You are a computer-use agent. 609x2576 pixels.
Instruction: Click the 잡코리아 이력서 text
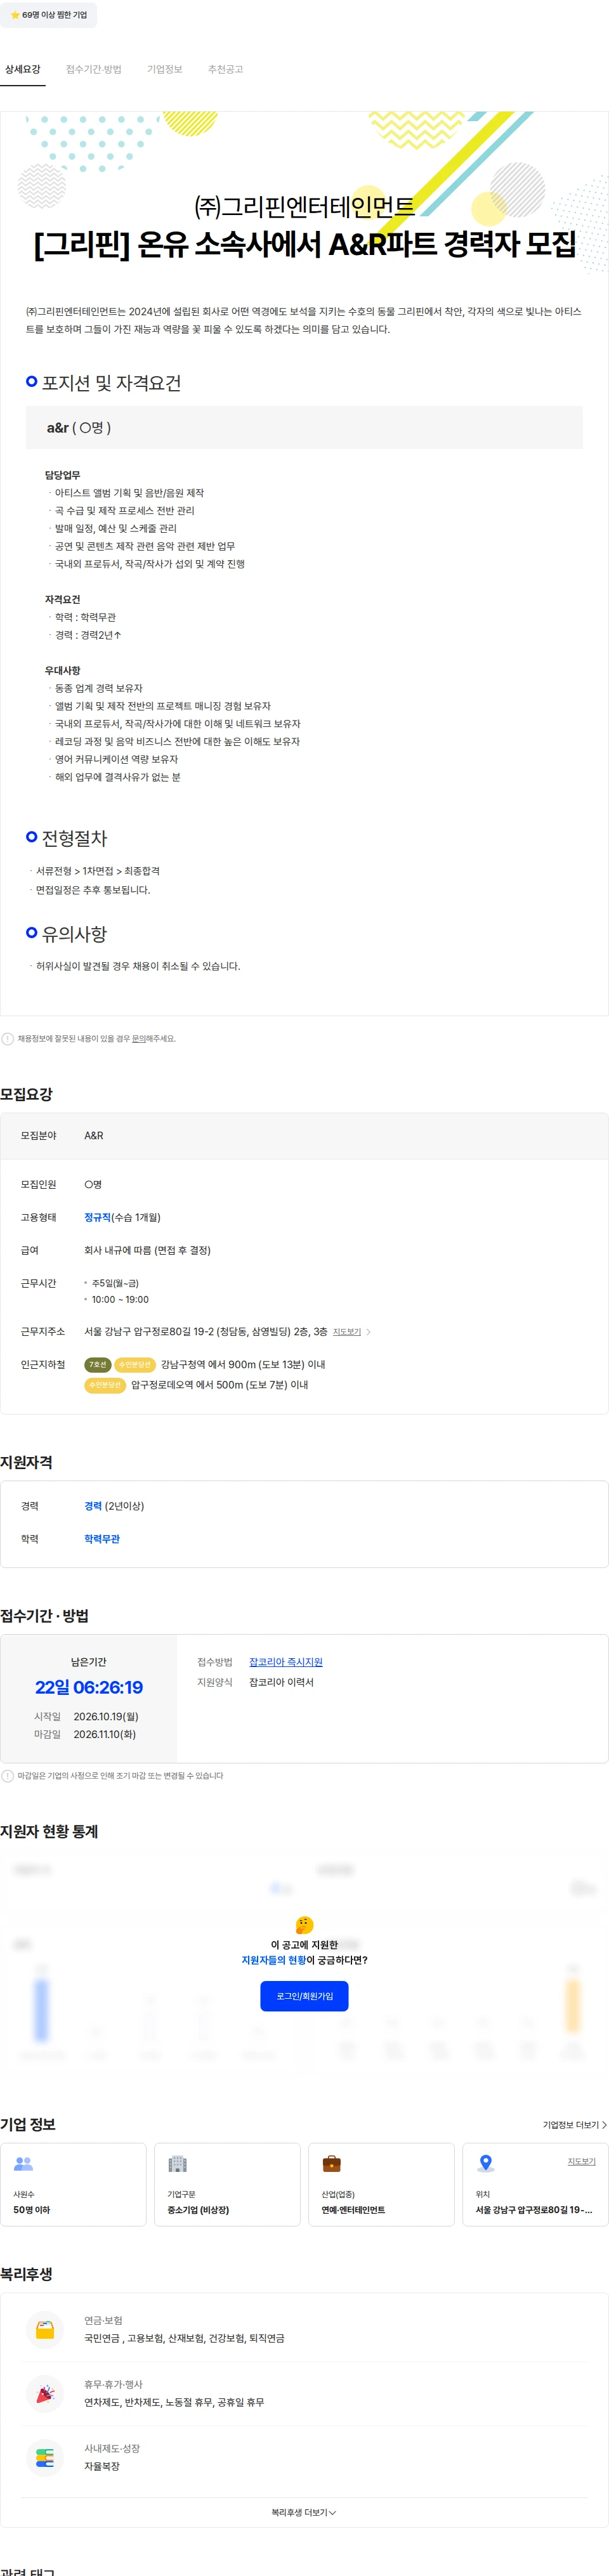pos(281,1682)
